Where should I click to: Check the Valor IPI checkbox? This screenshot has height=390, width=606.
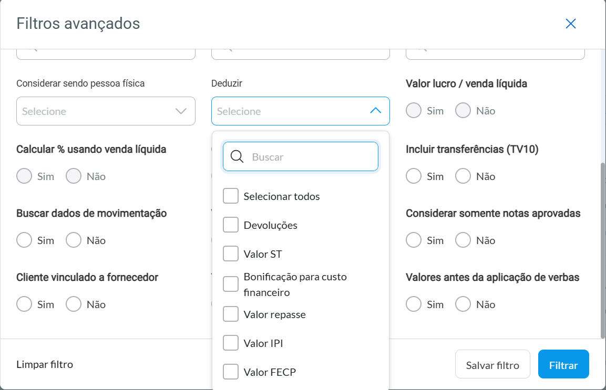tap(230, 342)
